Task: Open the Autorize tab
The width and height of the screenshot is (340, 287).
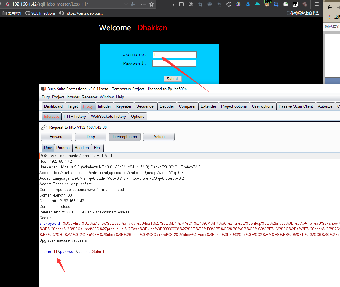Action: (x=325, y=106)
